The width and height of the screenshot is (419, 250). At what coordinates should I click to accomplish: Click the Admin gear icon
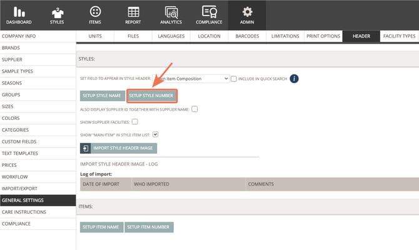tap(247, 11)
